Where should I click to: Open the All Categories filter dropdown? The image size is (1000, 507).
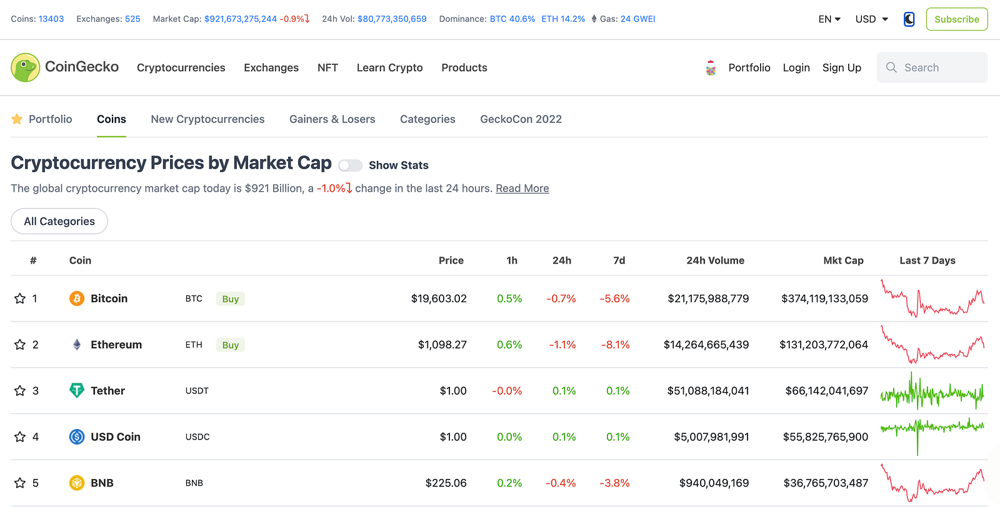pyautogui.click(x=59, y=222)
